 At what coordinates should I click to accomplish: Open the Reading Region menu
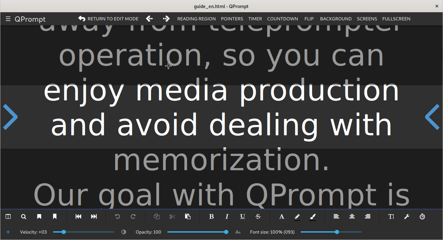[196, 19]
